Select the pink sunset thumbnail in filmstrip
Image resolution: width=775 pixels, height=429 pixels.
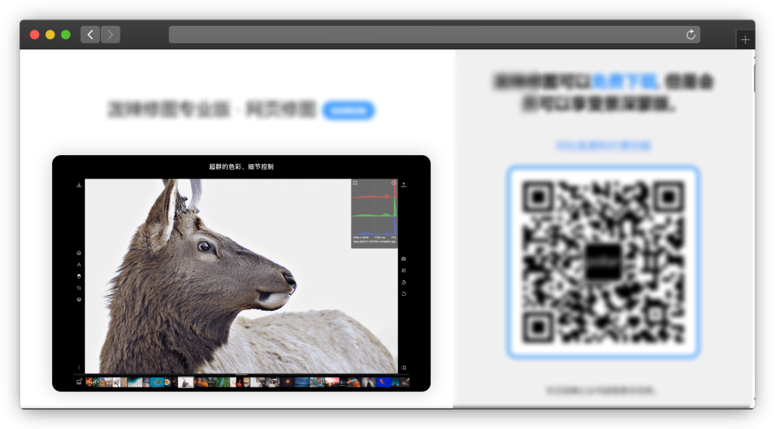click(x=331, y=382)
